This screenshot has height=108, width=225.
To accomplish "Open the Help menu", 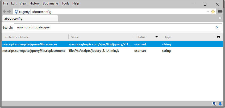I will (x=76, y=3).
